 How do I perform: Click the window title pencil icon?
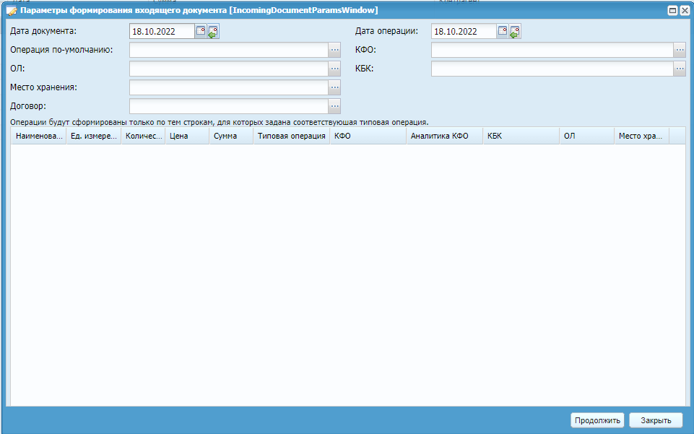(12, 11)
